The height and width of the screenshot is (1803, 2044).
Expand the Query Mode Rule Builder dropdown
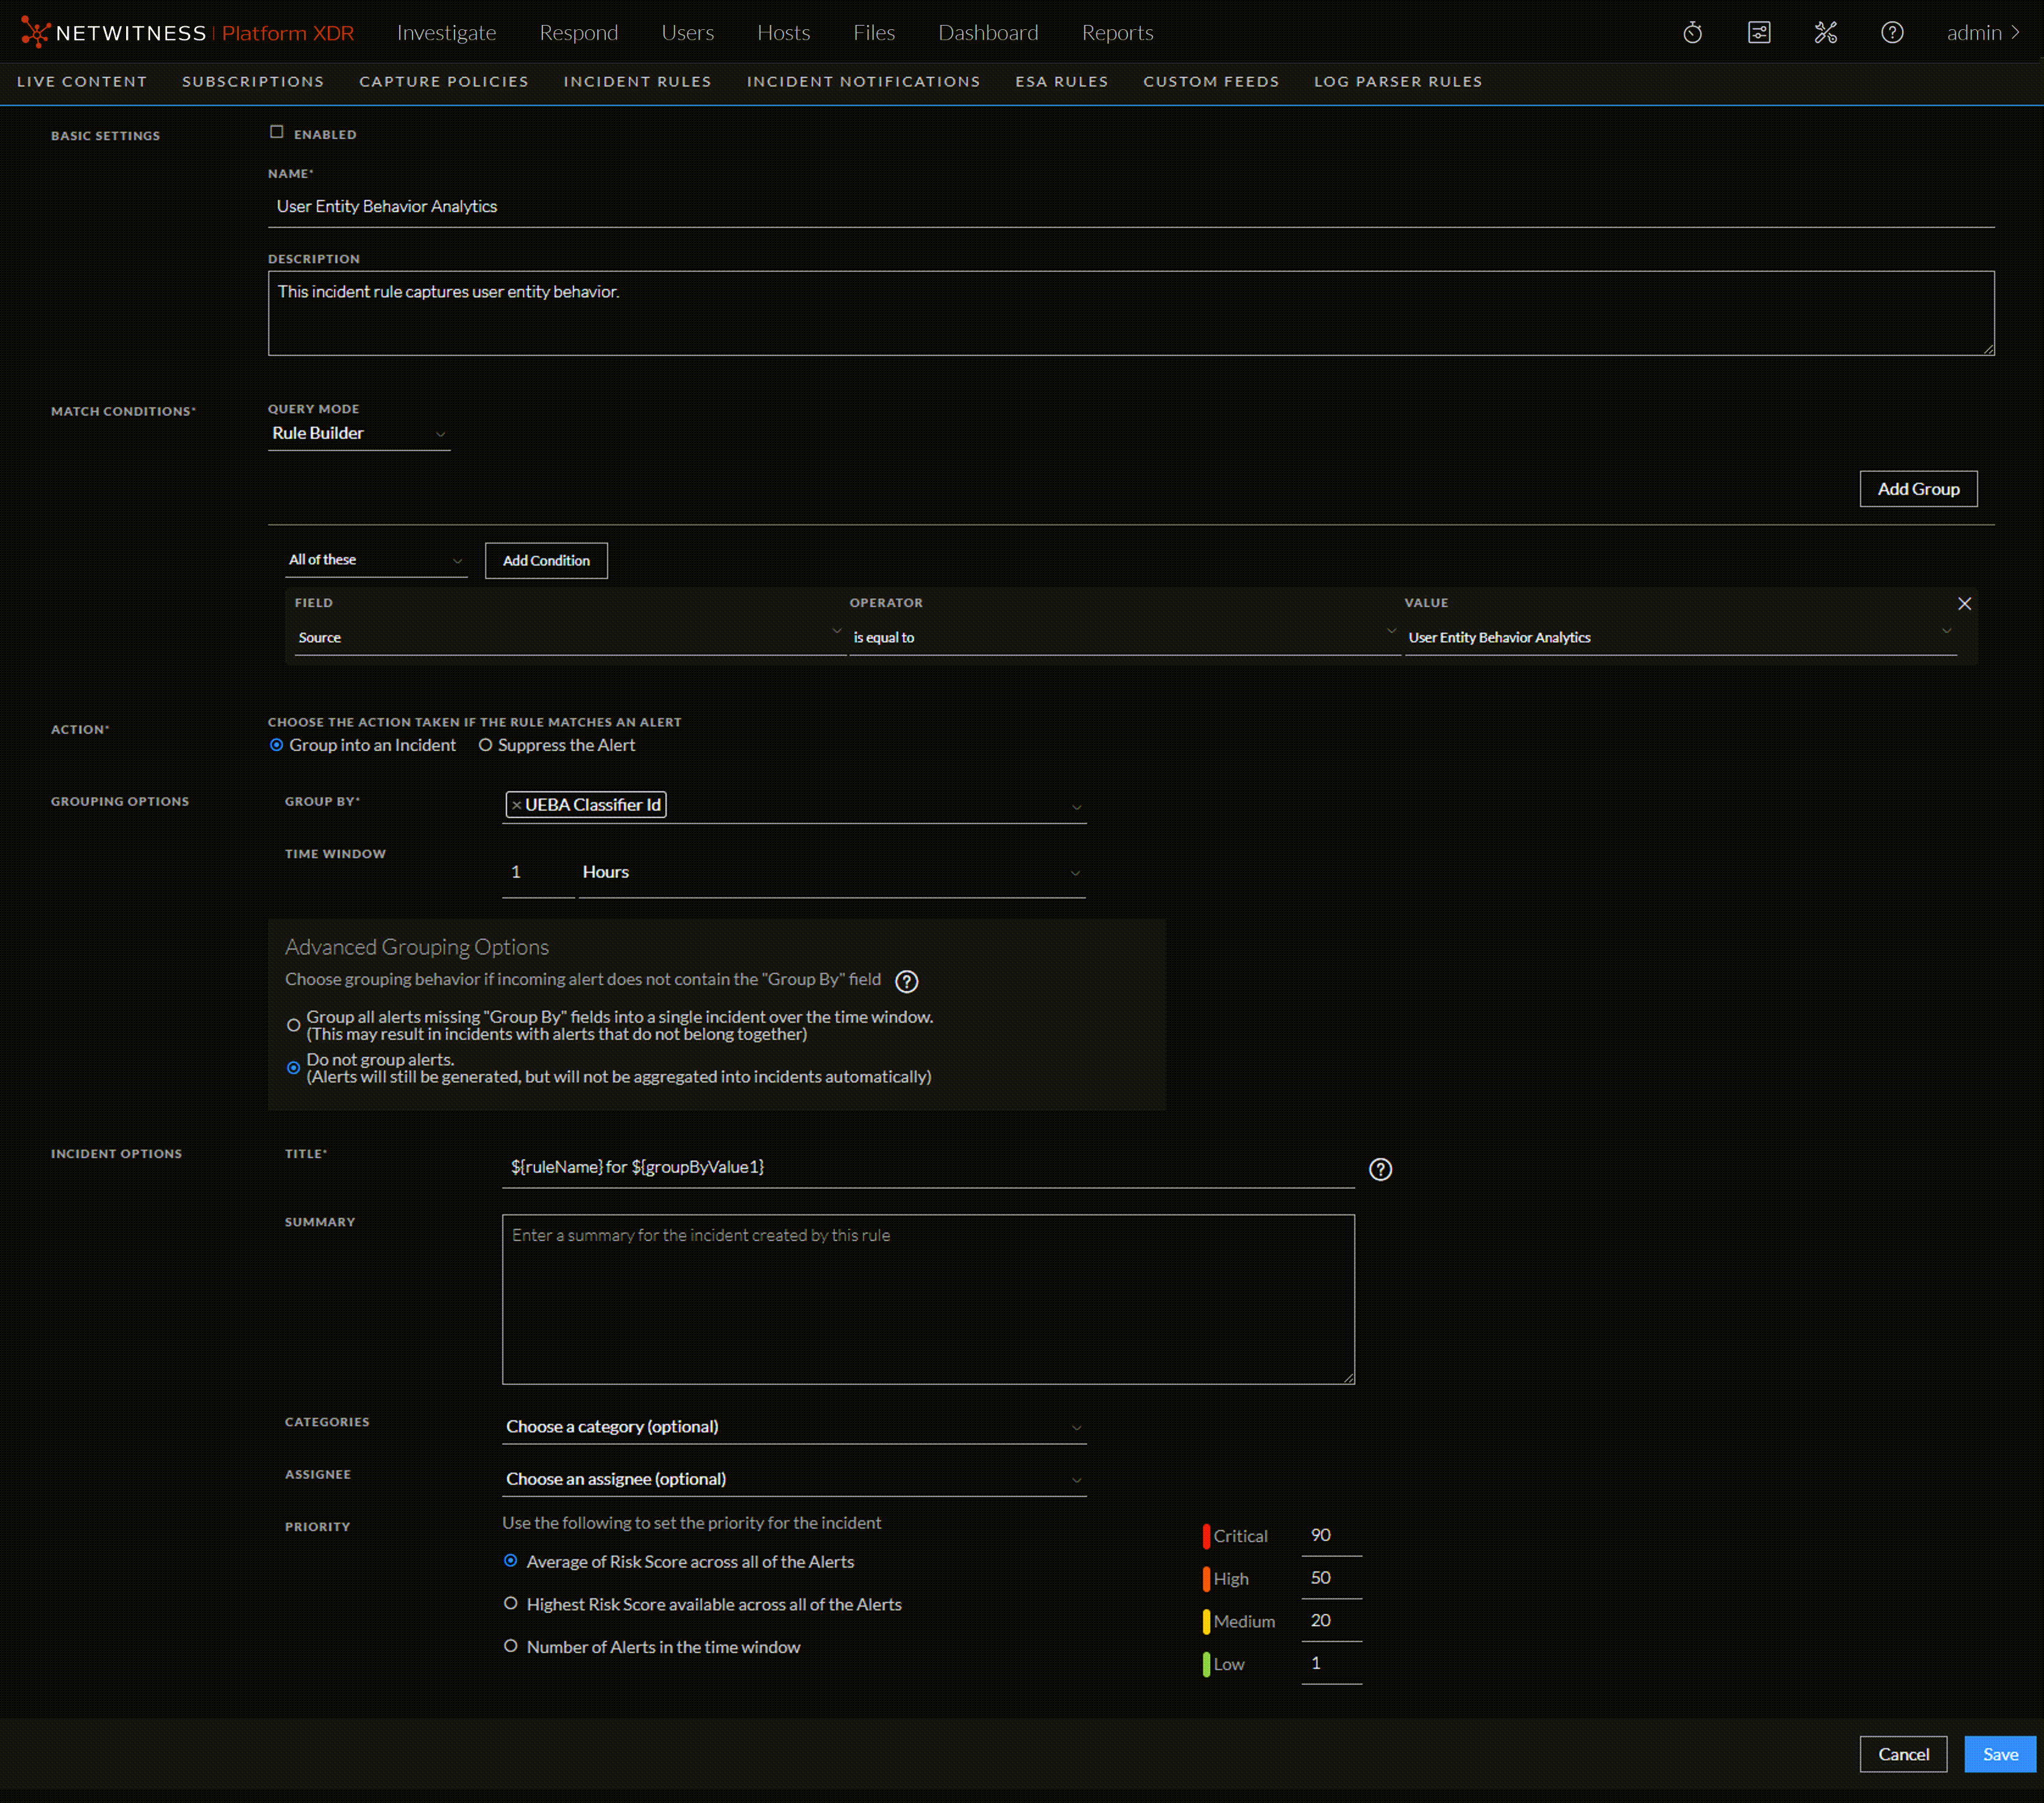tap(358, 434)
